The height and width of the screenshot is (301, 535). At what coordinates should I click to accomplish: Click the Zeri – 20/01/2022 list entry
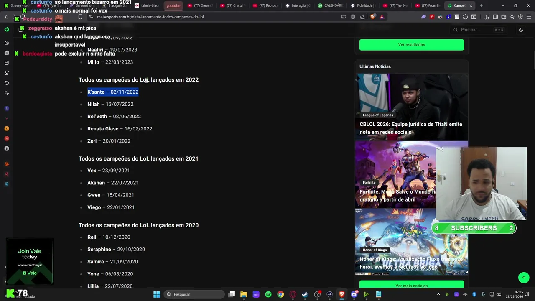click(109, 141)
